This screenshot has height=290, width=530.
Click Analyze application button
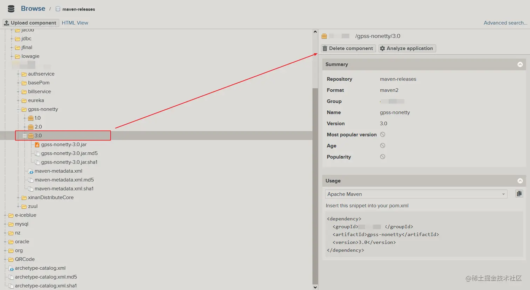[407, 48]
